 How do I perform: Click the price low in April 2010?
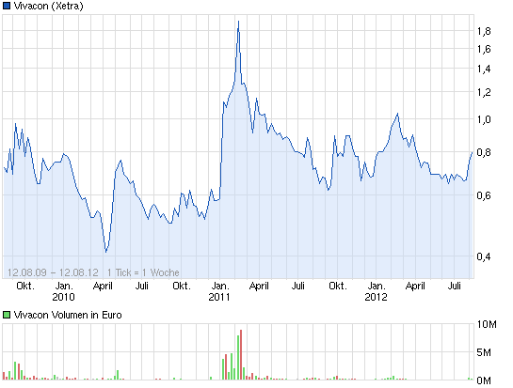click(105, 252)
